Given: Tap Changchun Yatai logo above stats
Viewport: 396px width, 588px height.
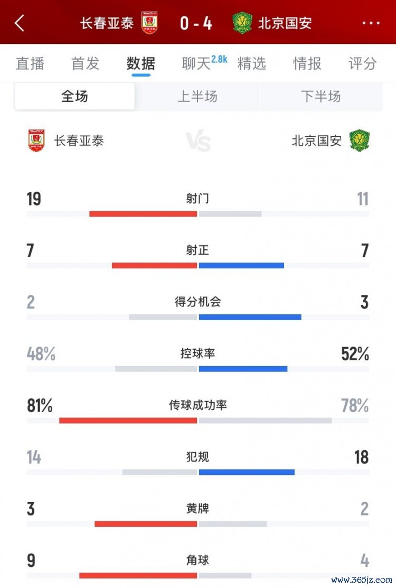Looking at the screenshot, I should [36, 141].
